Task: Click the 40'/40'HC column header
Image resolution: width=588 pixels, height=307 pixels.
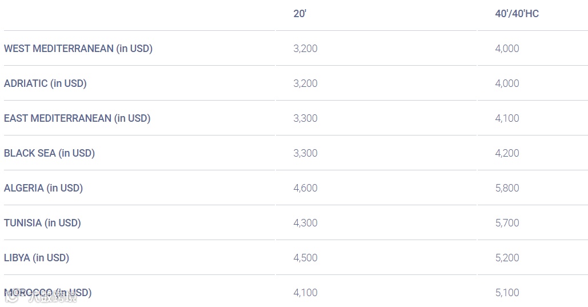Action: point(517,14)
